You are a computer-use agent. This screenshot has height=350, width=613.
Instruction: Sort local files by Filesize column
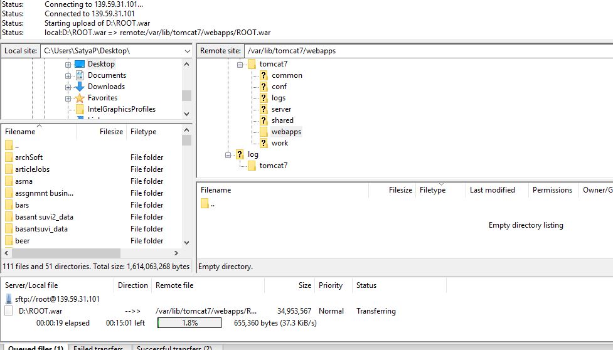[101, 132]
